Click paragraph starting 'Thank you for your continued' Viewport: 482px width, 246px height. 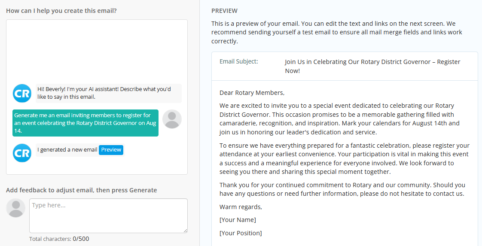point(342,189)
